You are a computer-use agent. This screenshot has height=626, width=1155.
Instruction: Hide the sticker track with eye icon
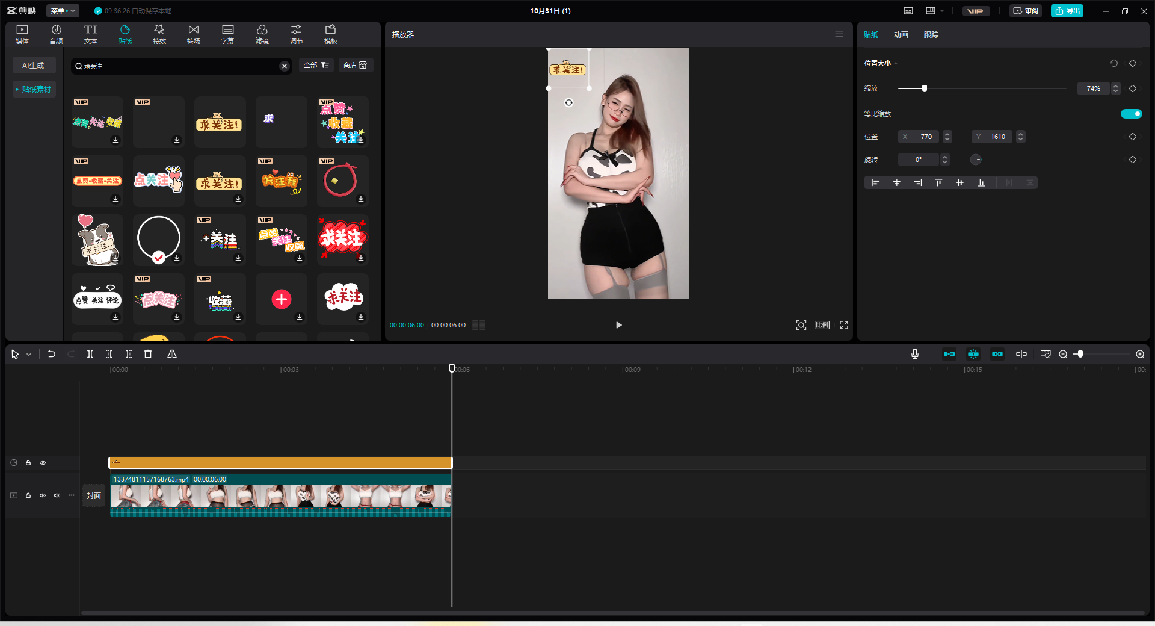(x=43, y=463)
